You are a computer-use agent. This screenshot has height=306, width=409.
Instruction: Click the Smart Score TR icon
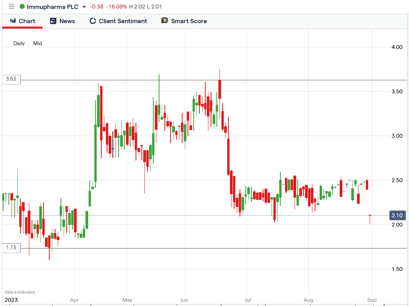[164, 20]
